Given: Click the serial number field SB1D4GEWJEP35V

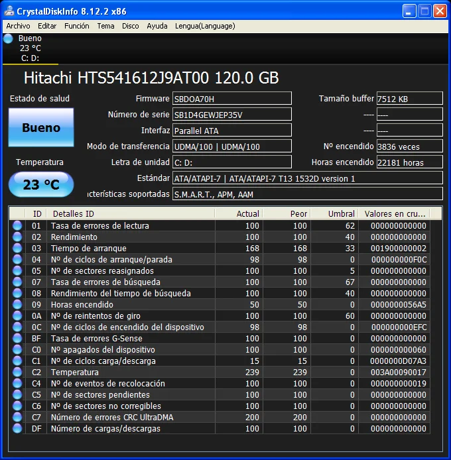Looking at the screenshot, I should tap(232, 114).
